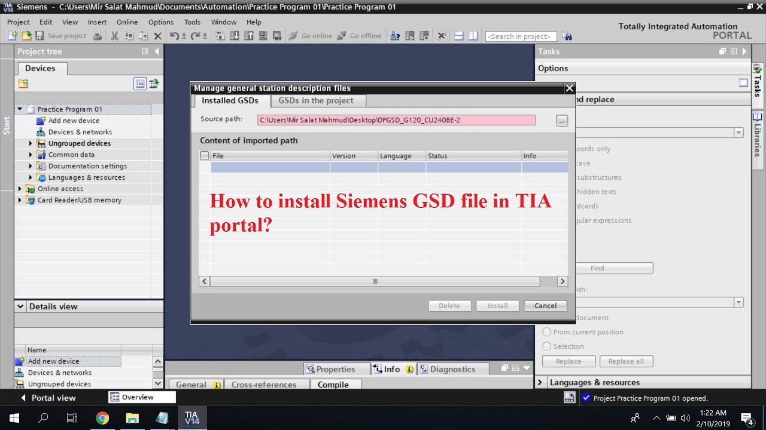Expand Languages & resources tree node

tap(31, 177)
